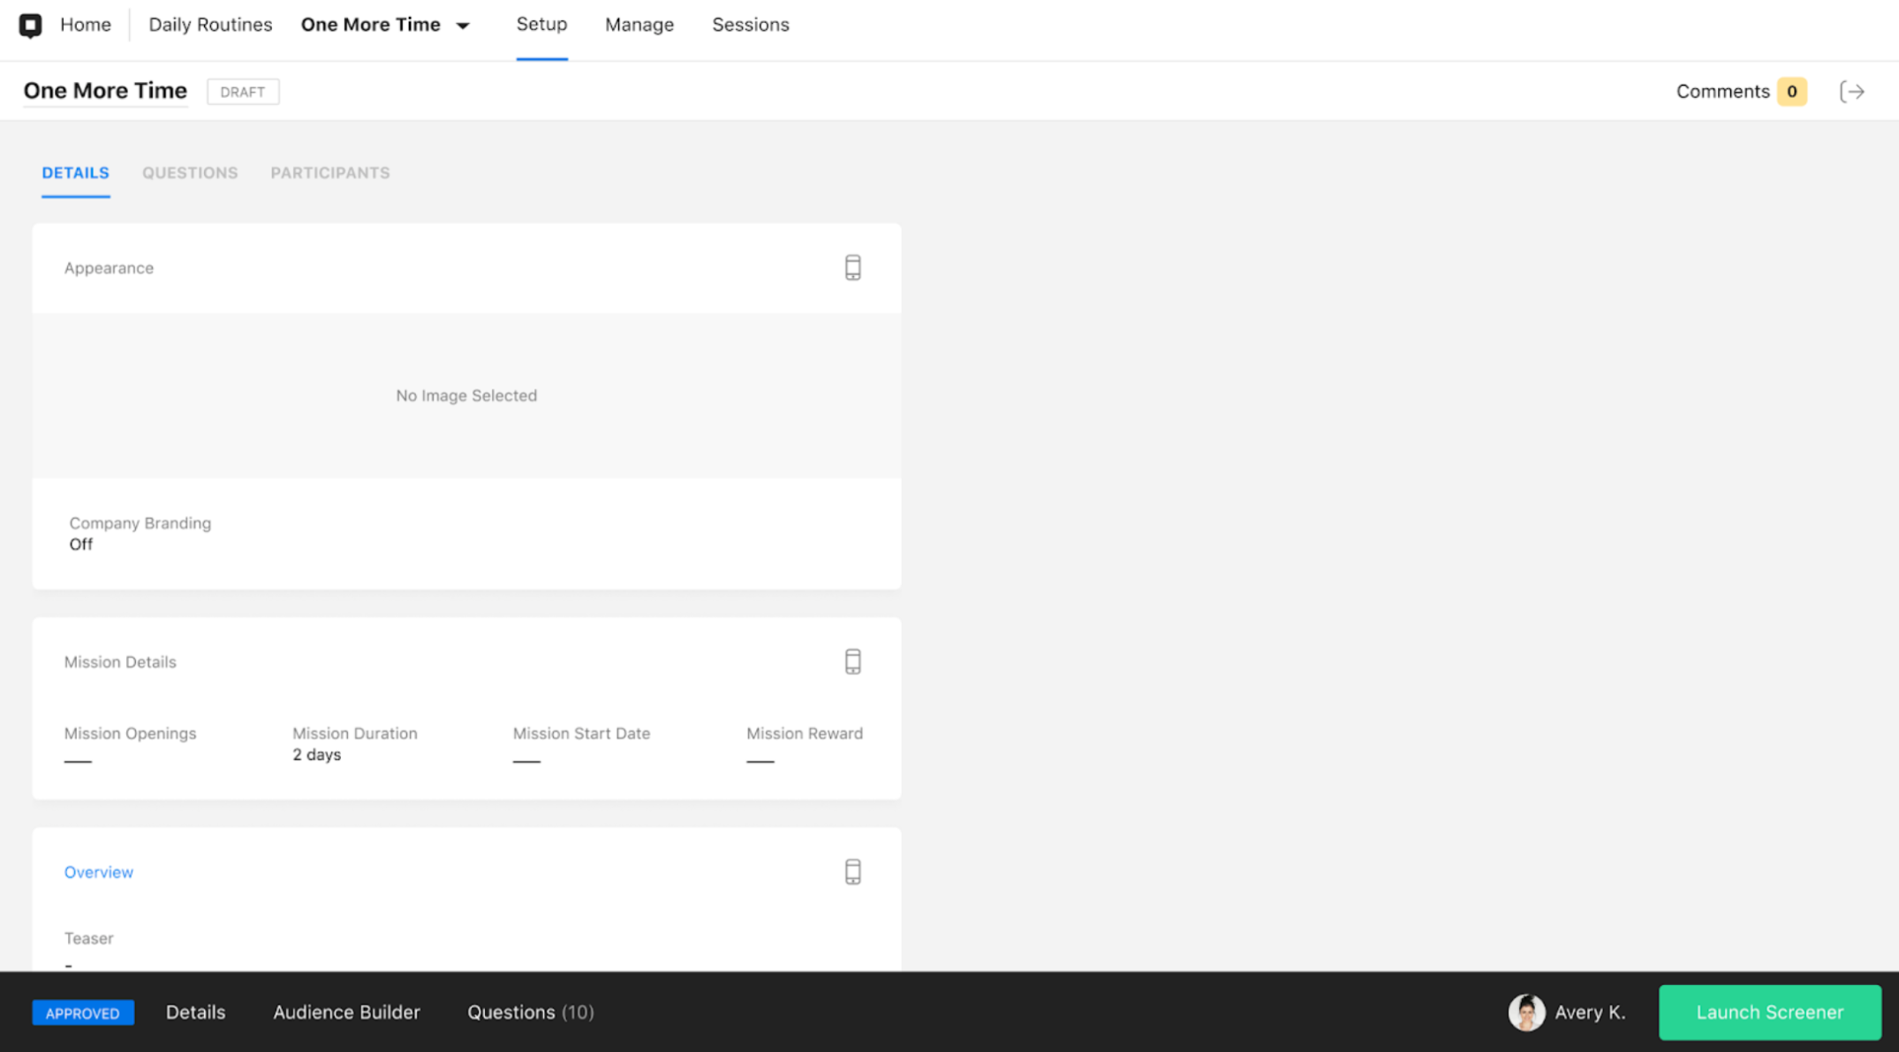Click the Mission Openings label
The height and width of the screenshot is (1052, 1899).
130,733
